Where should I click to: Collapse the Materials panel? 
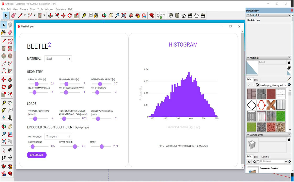tap(248, 58)
